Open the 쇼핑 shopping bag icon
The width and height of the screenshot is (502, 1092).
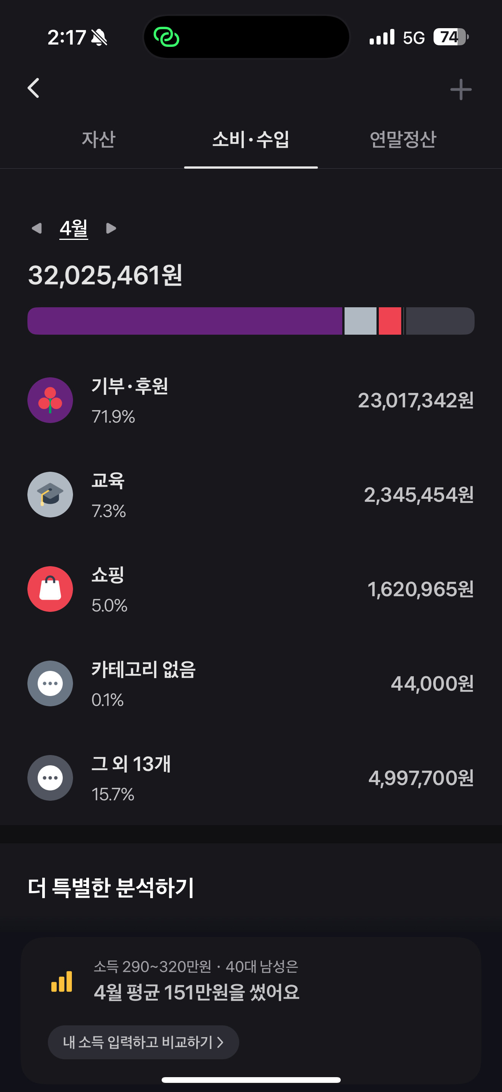click(x=50, y=589)
